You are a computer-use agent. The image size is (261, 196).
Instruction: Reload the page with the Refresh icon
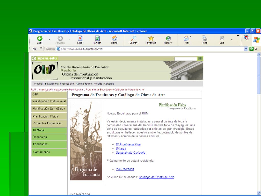pos(97,38)
